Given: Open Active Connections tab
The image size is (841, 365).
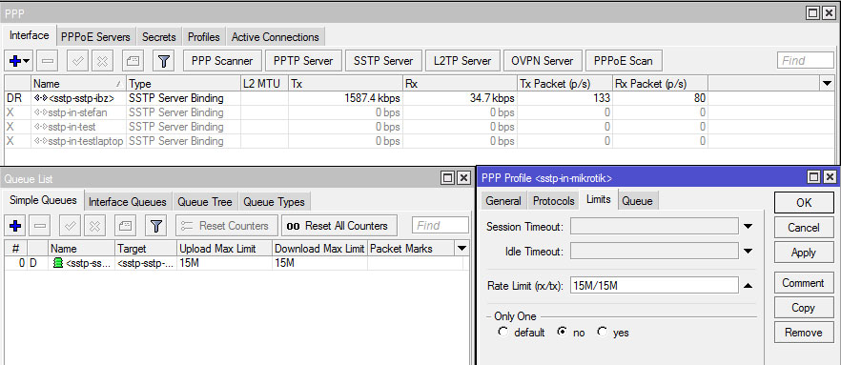Looking at the screenshot, I should click(x=276, y=37).
